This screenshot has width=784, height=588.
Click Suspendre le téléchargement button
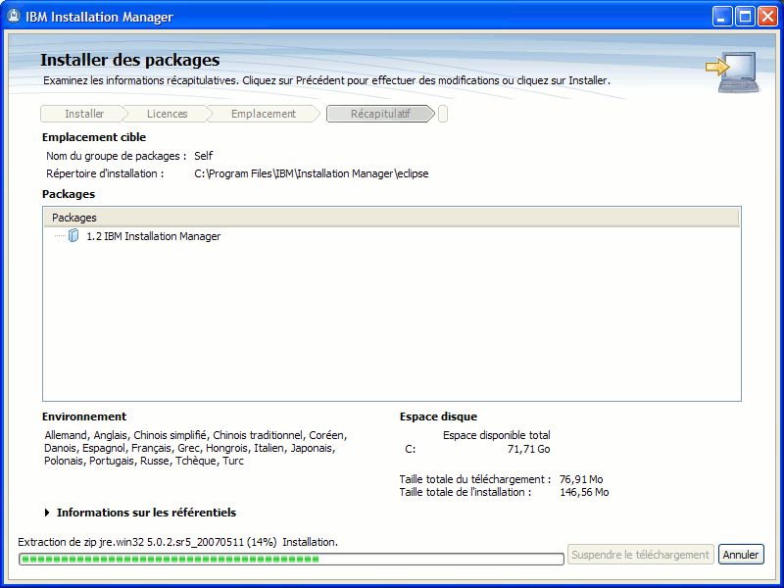[x=640, y=555]
